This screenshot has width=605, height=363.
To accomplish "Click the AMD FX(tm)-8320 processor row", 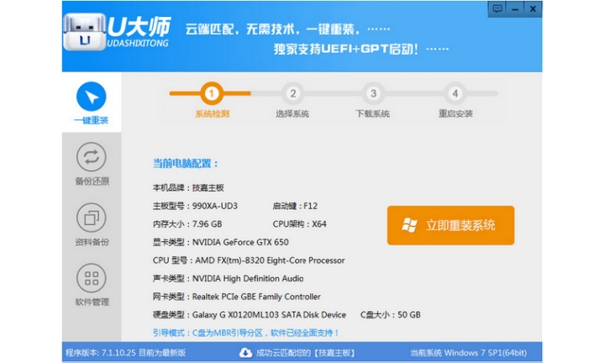I will click(x=249, y=260).
